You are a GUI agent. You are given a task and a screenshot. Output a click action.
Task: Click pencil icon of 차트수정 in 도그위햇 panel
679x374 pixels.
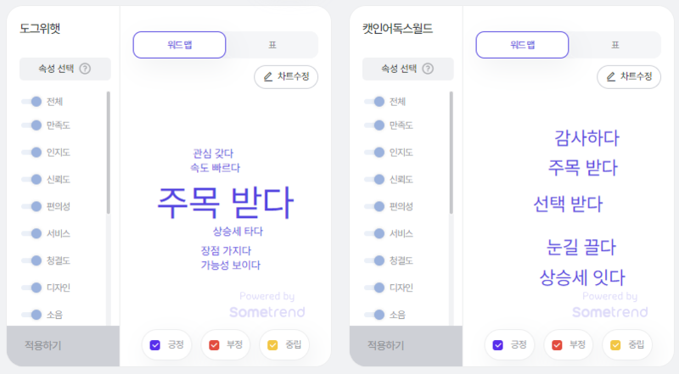[268, 76]
